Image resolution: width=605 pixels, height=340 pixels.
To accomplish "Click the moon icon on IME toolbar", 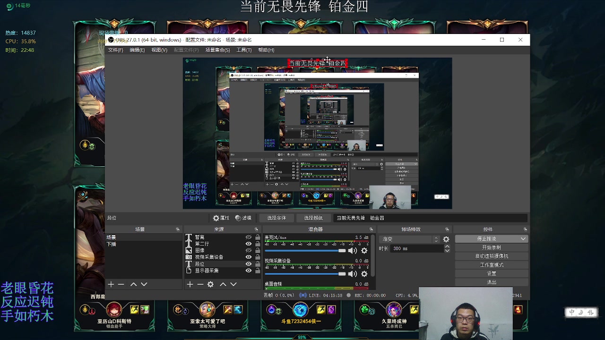I will (581, 312).
